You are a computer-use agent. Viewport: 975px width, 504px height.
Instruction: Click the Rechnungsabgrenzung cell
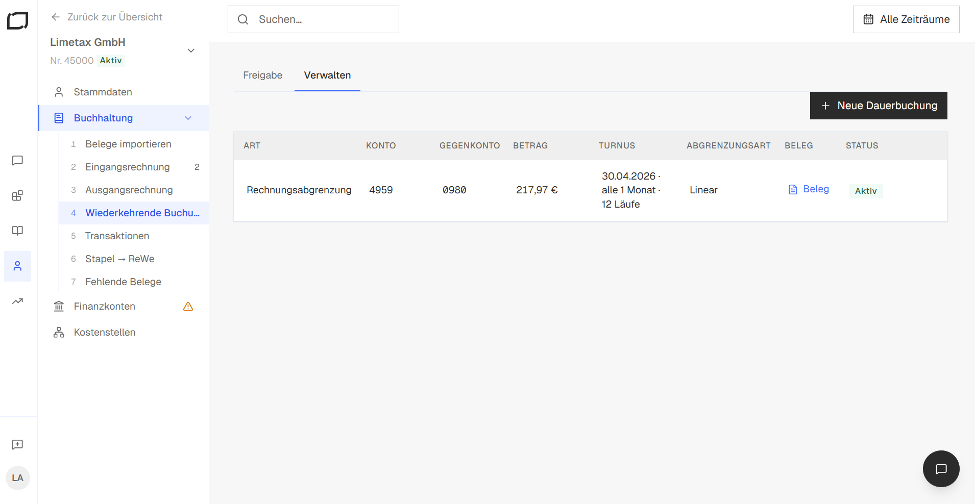(x=299, y=190)
